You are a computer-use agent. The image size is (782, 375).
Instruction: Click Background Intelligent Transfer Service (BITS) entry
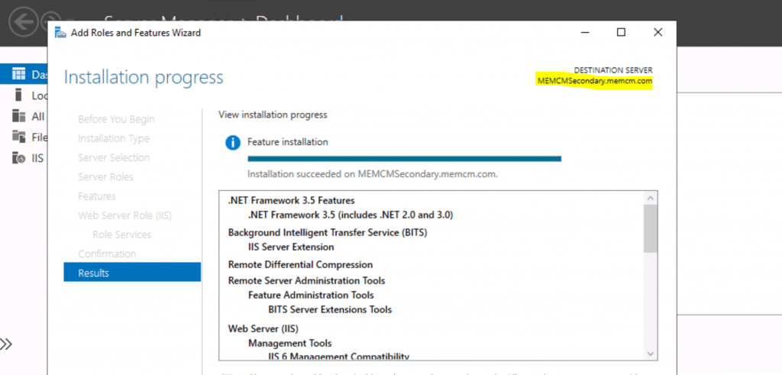(x=328, y=232)
